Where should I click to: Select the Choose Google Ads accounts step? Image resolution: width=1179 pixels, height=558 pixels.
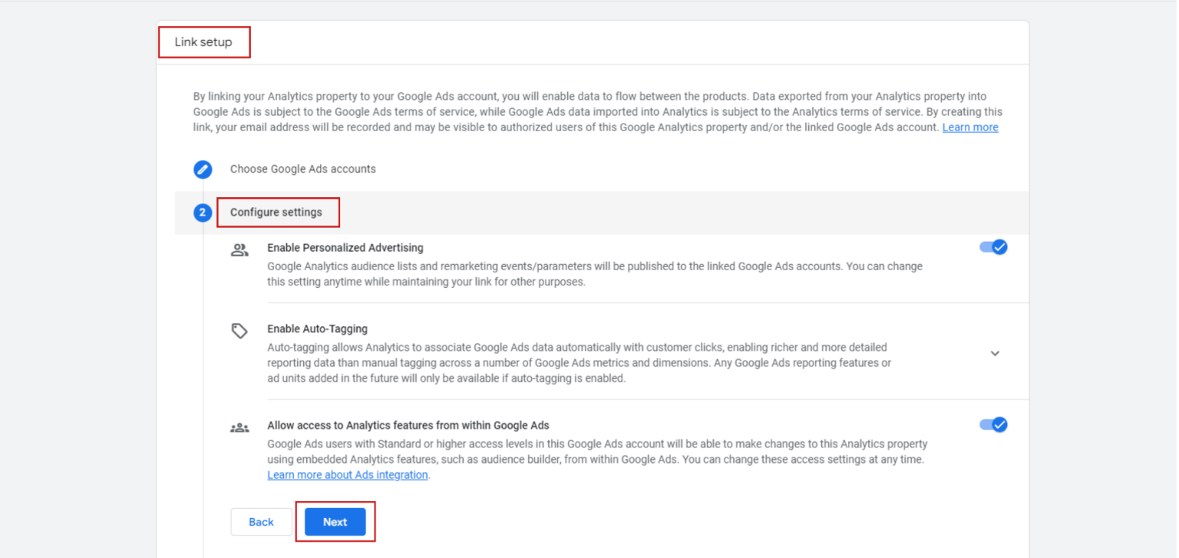(x=303, y=169)
